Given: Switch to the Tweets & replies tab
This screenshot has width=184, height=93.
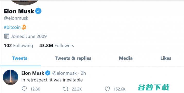Looking at the screenshot, I should click(73, 58).
